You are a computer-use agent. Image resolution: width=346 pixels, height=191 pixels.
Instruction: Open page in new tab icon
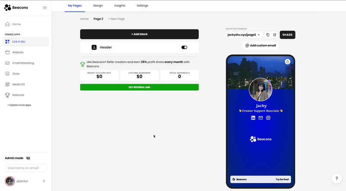tap(275, 35)
